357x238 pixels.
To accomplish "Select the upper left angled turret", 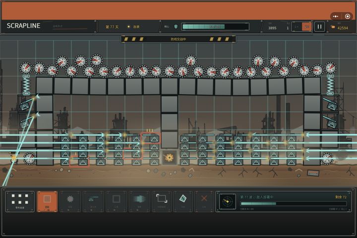I will tap(26, 104).
